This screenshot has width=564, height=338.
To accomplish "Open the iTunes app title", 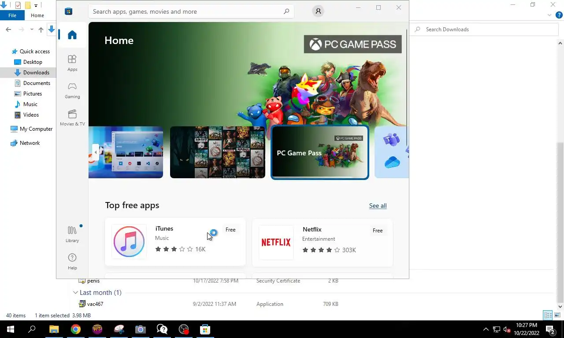I will pos(164,228).
